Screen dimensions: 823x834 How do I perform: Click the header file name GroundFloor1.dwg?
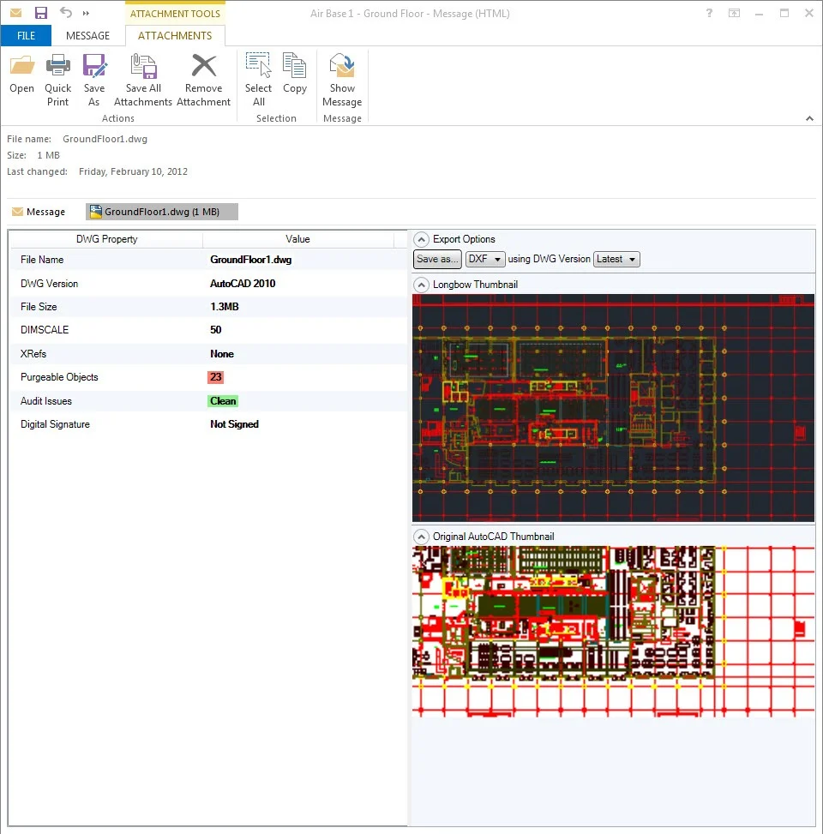click(105, 139)
